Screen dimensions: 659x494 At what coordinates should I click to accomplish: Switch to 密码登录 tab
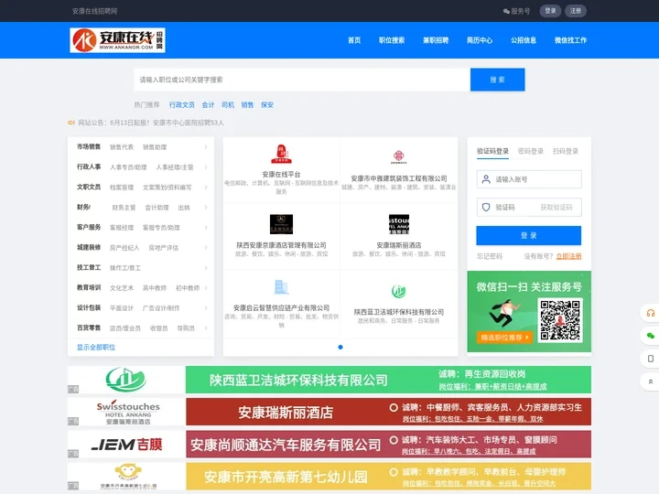pos(530,151)
